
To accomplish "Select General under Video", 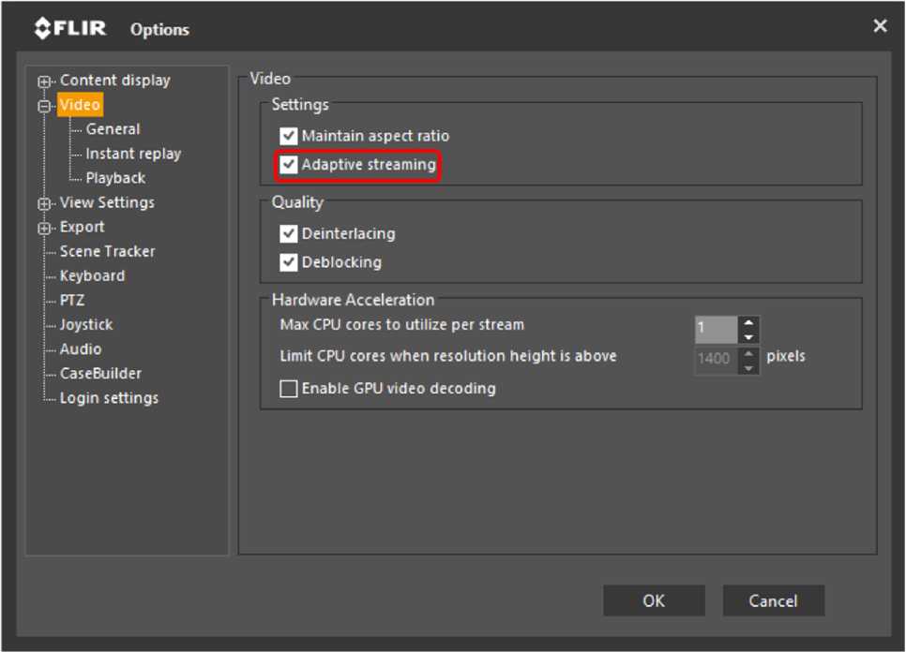I will (x=113, y=129).
